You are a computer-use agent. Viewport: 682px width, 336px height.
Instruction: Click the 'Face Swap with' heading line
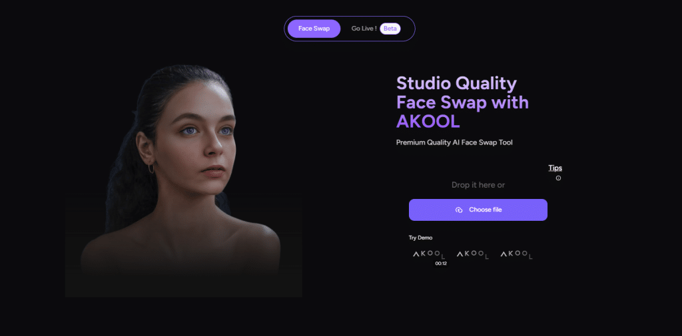tap(462, 102)
